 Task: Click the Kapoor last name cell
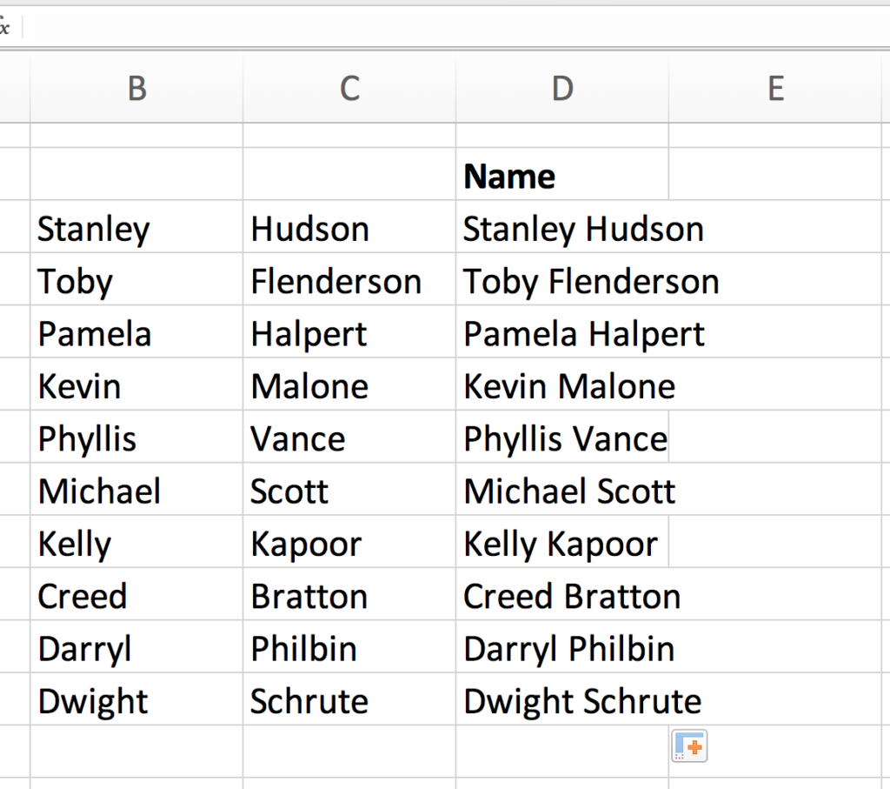click(349, 542)
